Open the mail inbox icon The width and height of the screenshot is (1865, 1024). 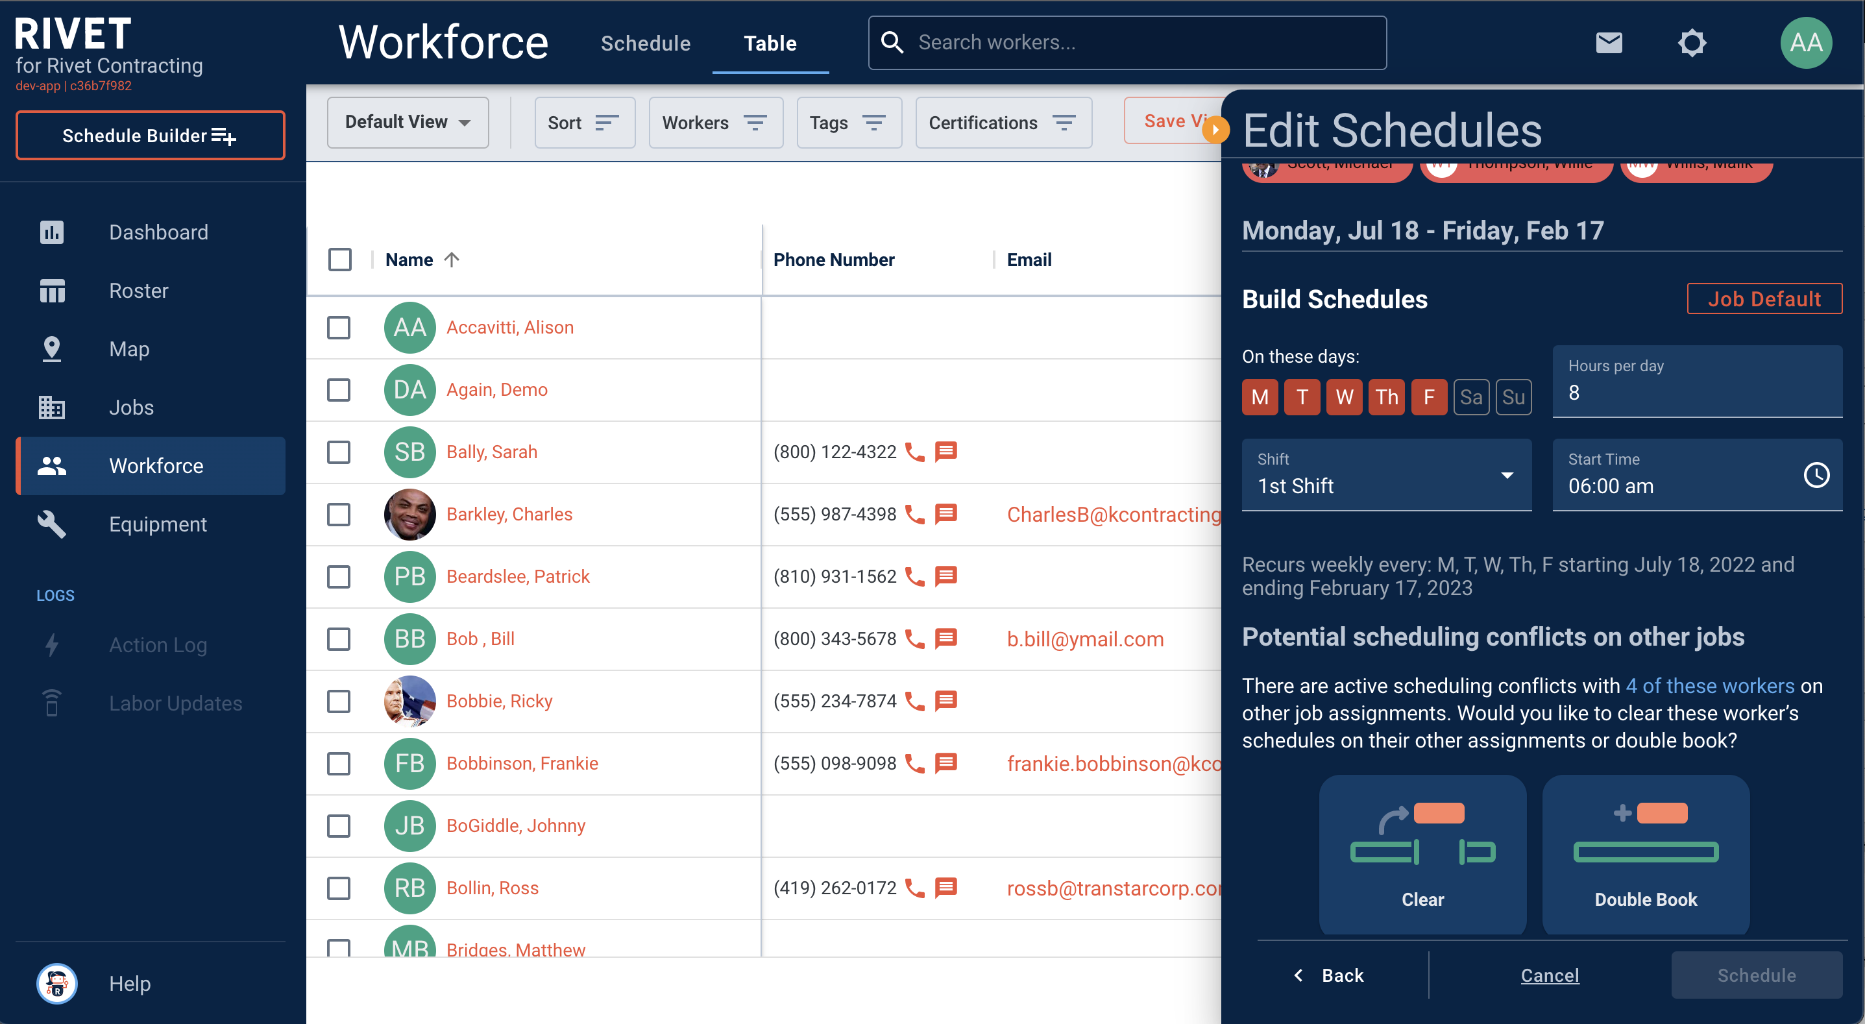[1609, 43]
